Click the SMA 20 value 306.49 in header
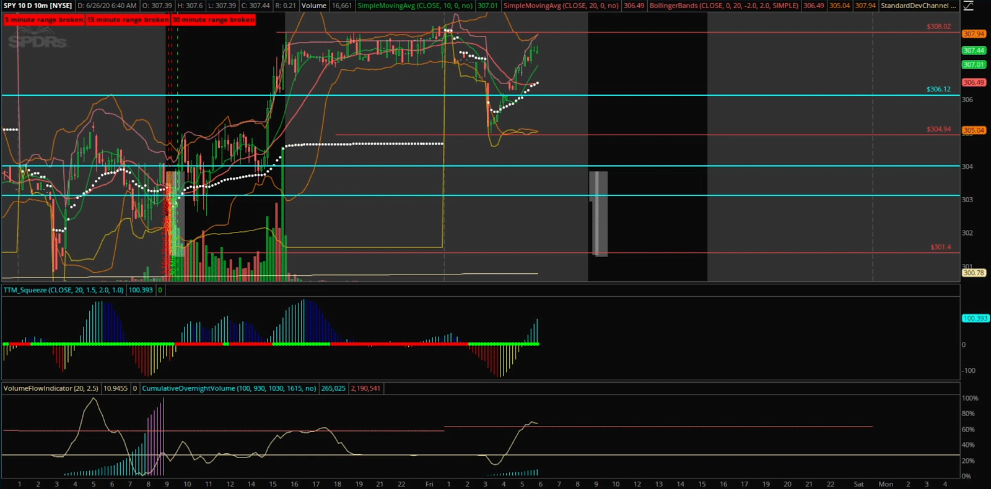 tap(634, 6)
